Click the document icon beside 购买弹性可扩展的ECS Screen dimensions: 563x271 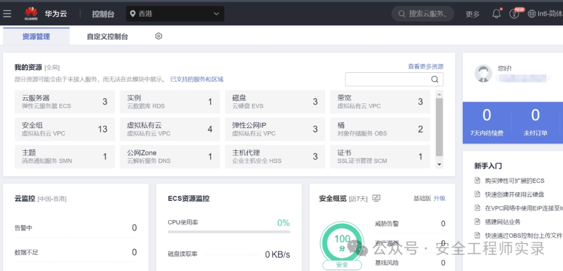477,180
